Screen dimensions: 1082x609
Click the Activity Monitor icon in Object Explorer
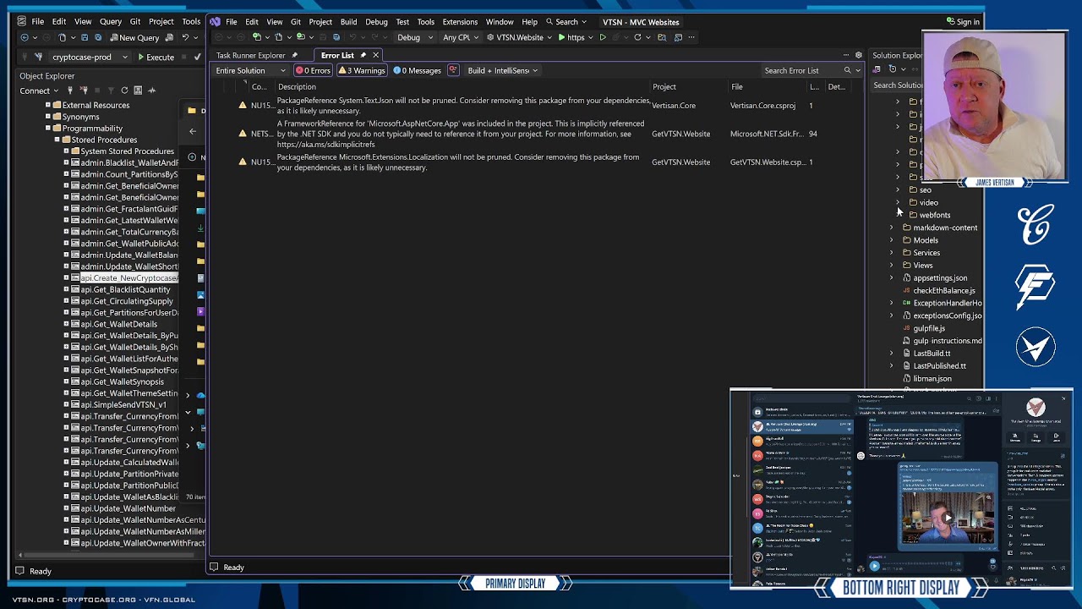[151, 91]
